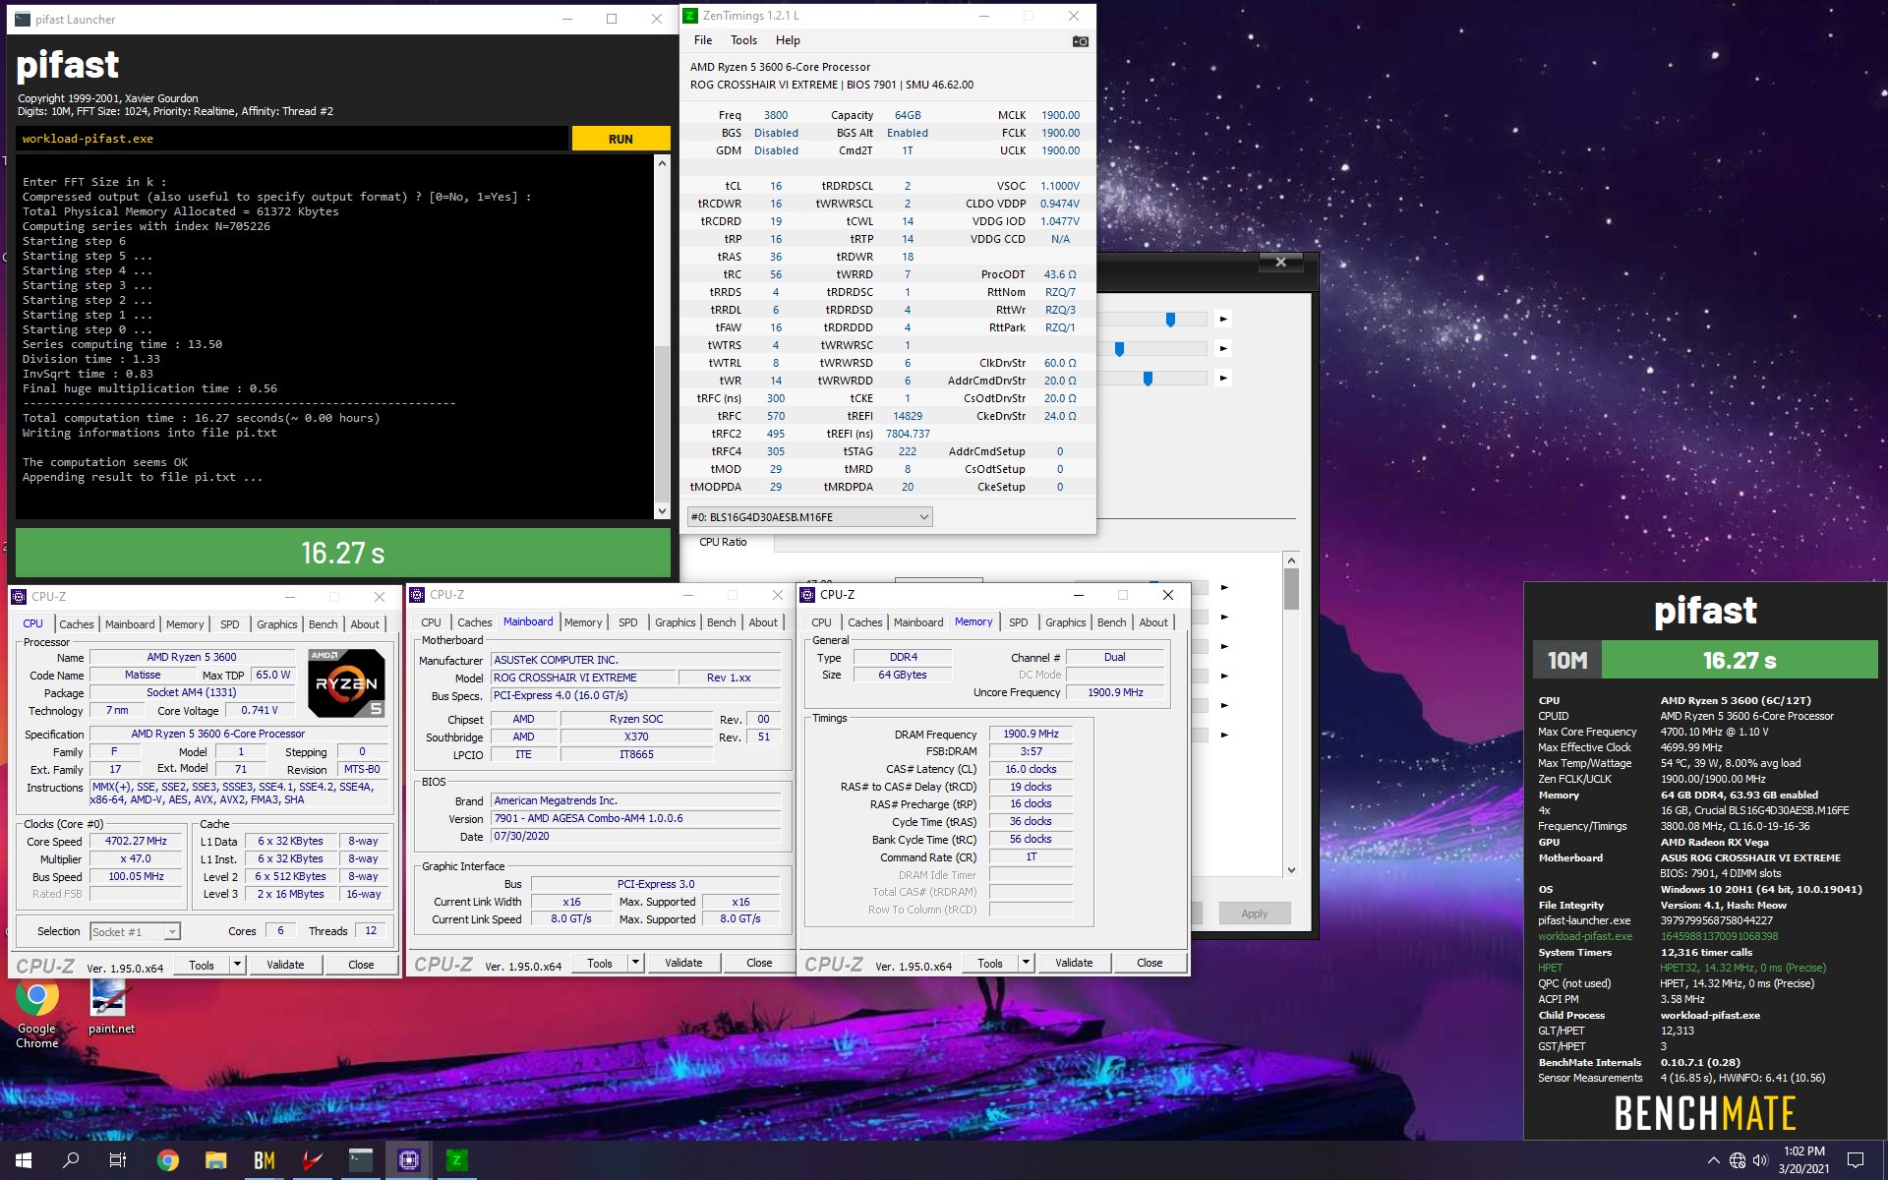Viewport: 1888px width, 1180px height.
Task: Click Close in left CPU-Z window
Action: (x=361, y=965)
